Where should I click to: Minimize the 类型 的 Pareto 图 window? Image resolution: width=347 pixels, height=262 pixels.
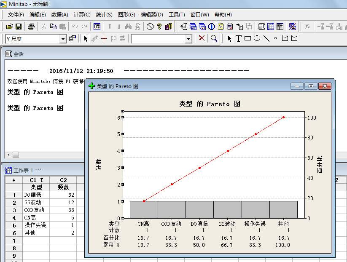297,86
